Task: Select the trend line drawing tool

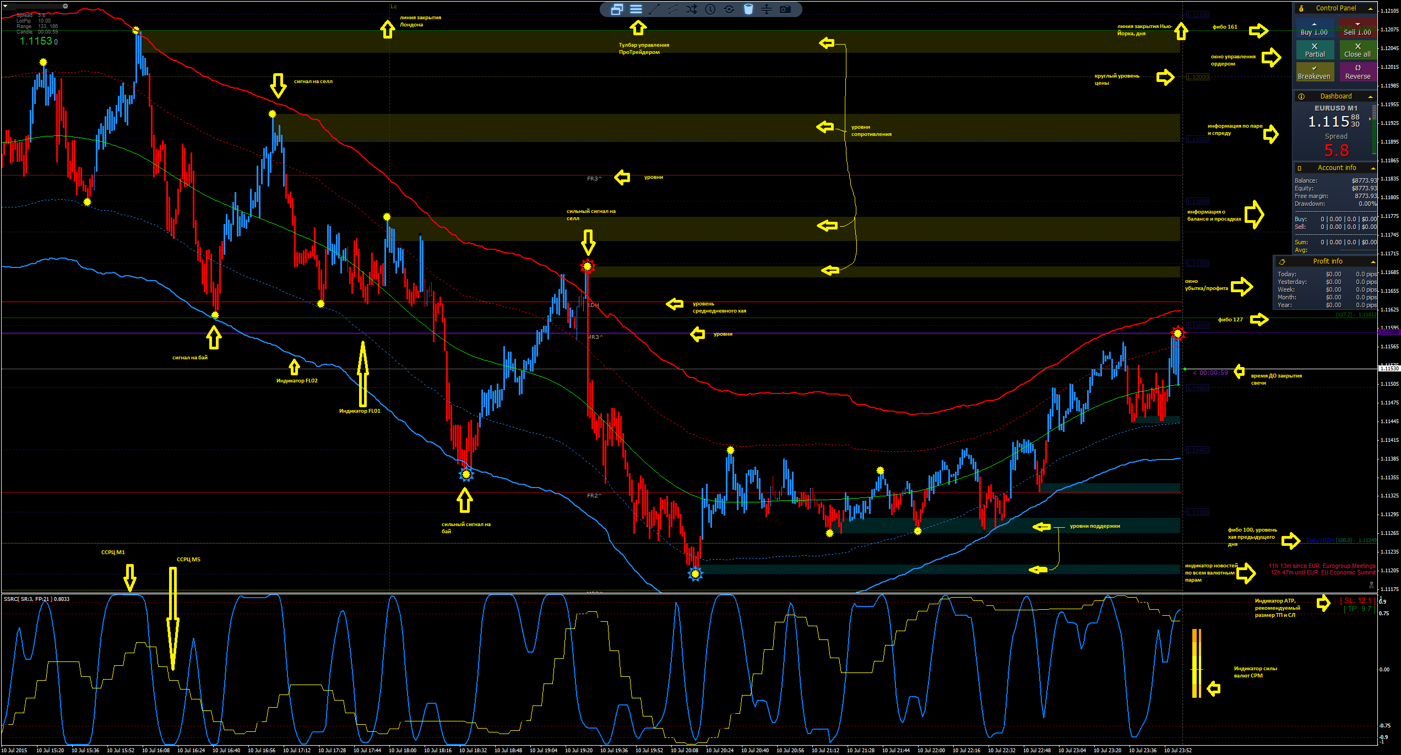Action: 654,9
